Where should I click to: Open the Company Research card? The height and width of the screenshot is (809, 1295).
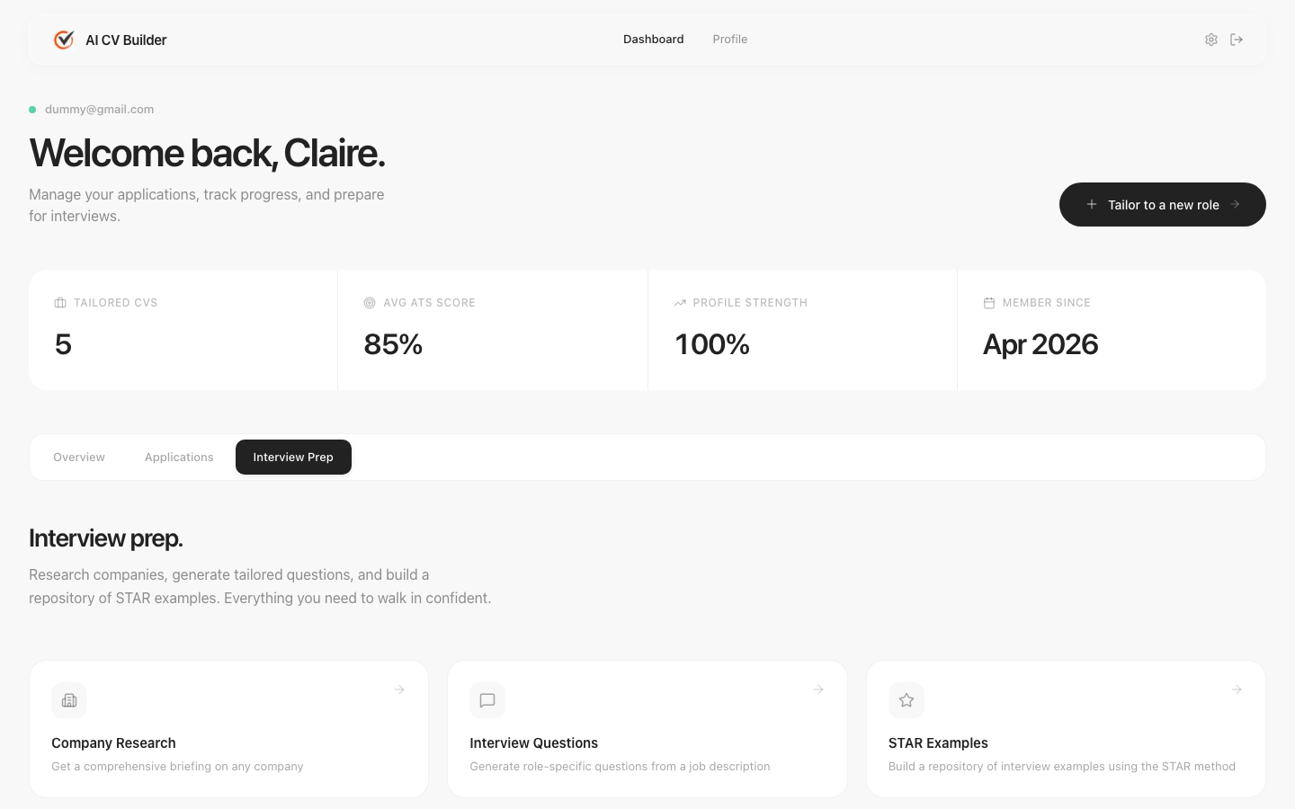[x=229, y=729]
